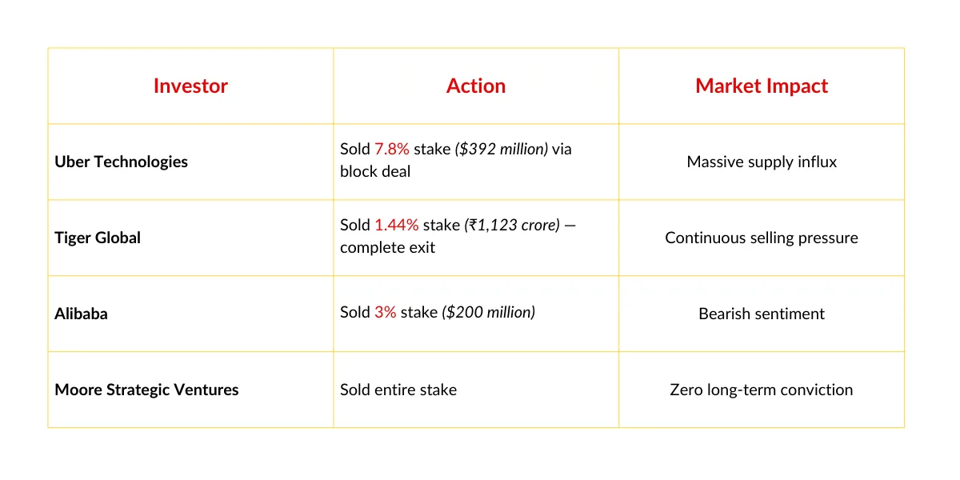Select the Uber Technologies investor cell
Screen dimensions: 960x480
(121, 162)
